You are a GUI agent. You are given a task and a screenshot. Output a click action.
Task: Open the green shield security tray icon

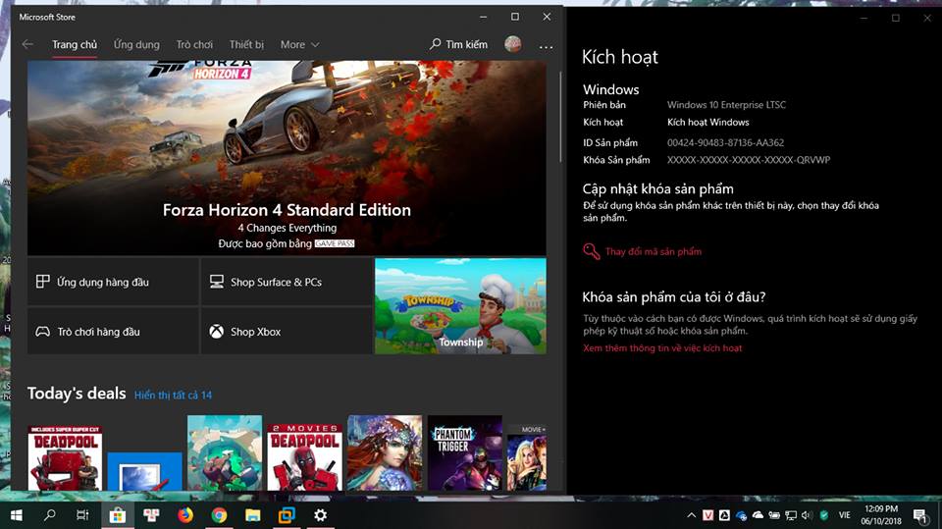[x=824, y=515]
